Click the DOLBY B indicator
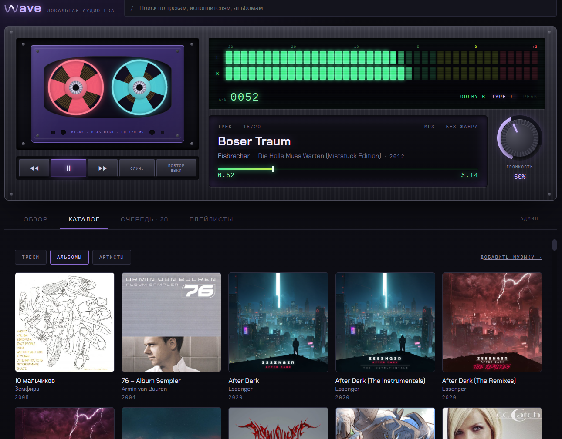Viewport: 562px width, 439px height. click(473, 97)
